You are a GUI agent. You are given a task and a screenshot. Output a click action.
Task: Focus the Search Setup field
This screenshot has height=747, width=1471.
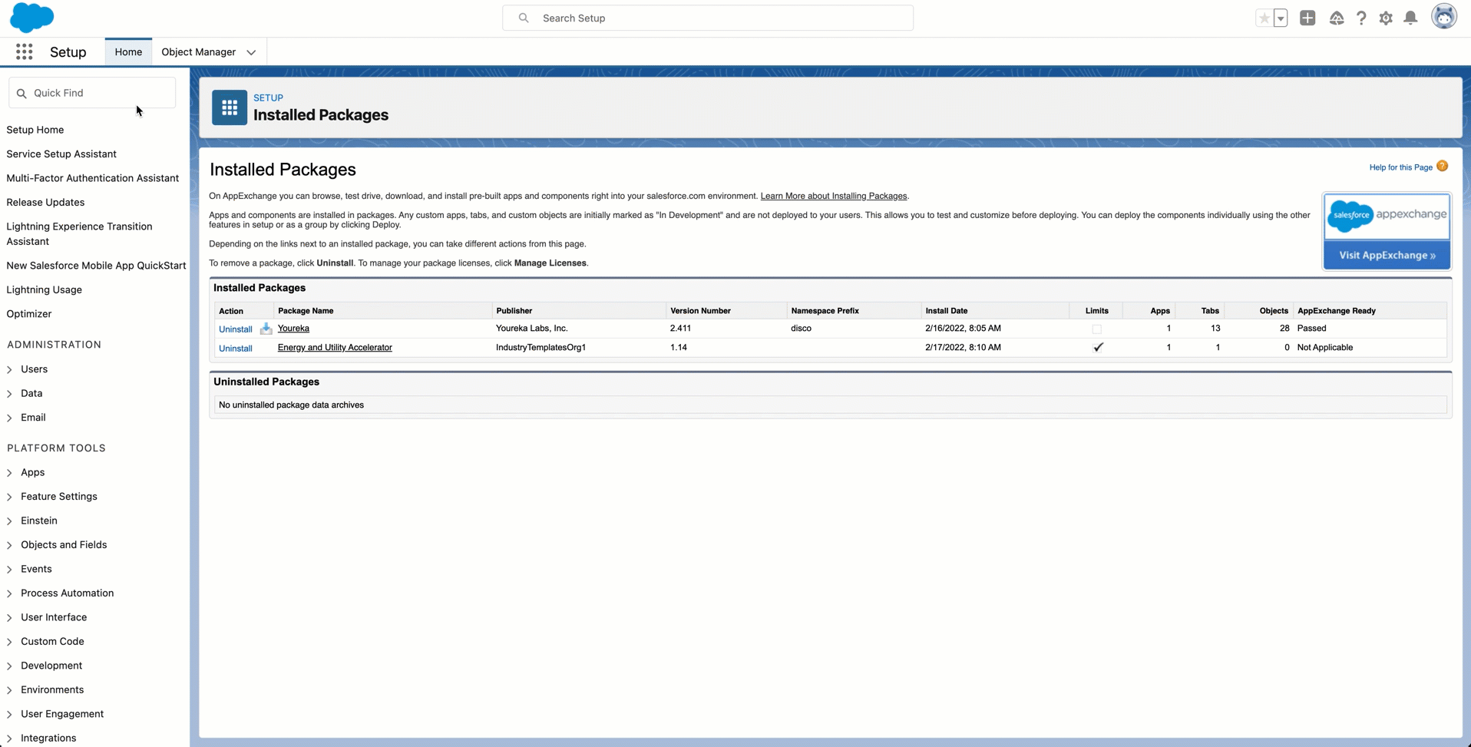708,18
